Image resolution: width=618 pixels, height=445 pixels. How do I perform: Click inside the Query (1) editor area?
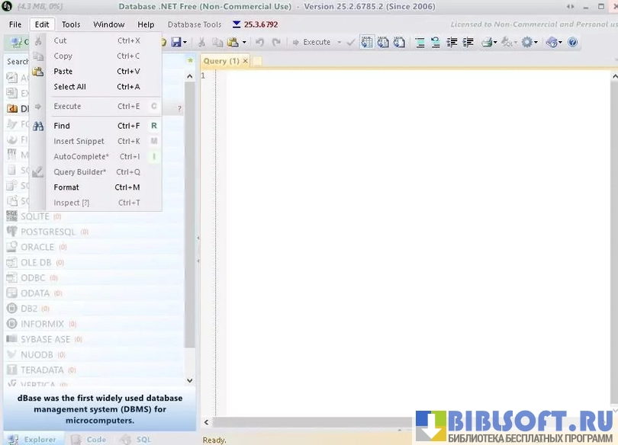coord(412,229)
